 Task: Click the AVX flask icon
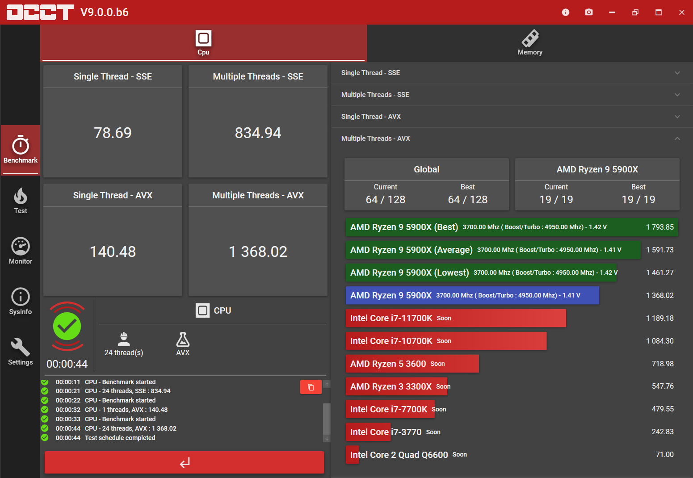coord(183,341)
